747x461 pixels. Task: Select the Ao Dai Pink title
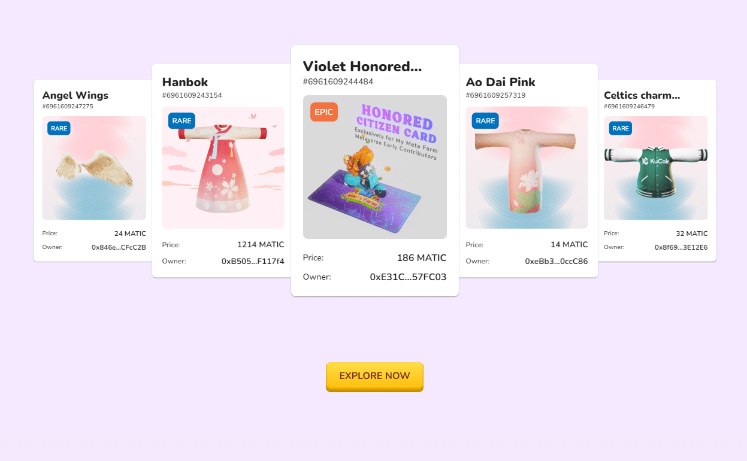[500, 82]
